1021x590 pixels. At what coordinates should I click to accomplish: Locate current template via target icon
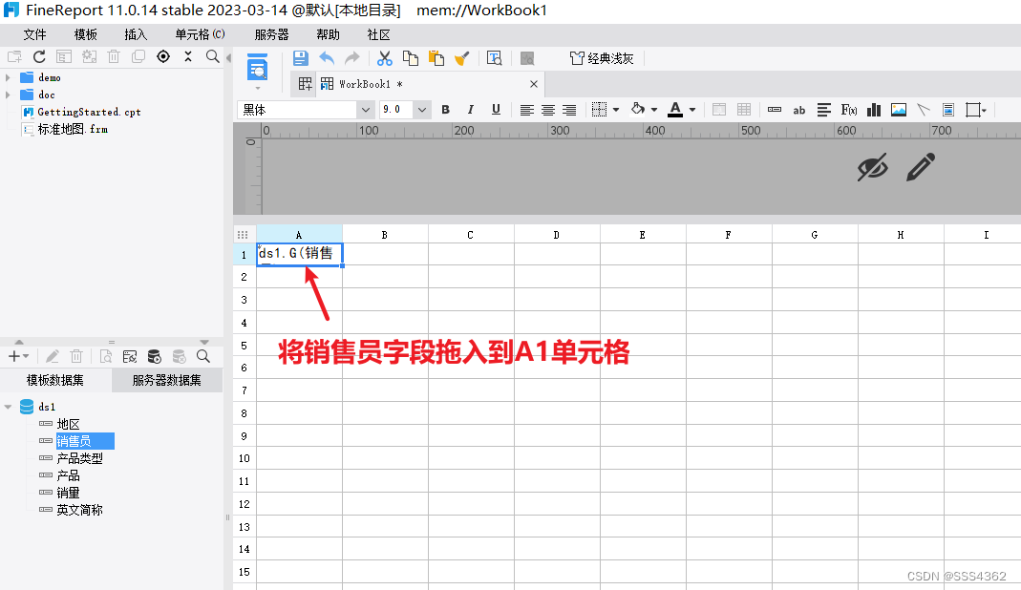pyautogui.click(x=163, y=56)
